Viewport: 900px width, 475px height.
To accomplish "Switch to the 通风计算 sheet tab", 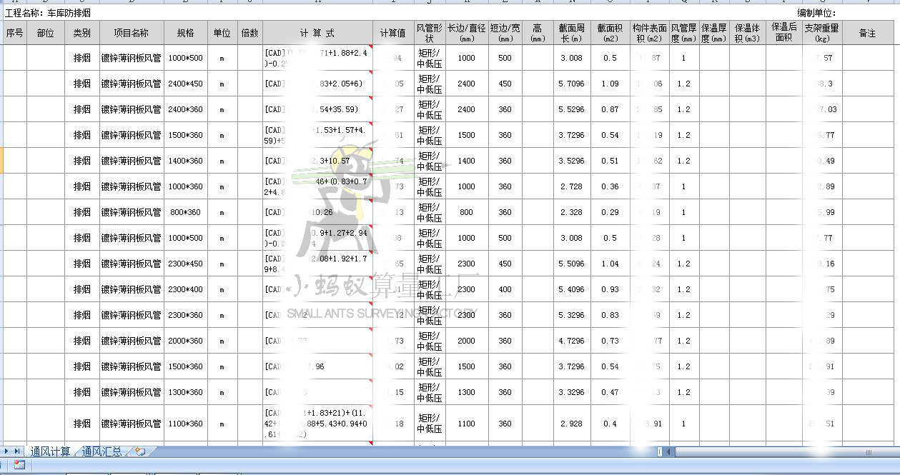I will click(x=50, y=451).
